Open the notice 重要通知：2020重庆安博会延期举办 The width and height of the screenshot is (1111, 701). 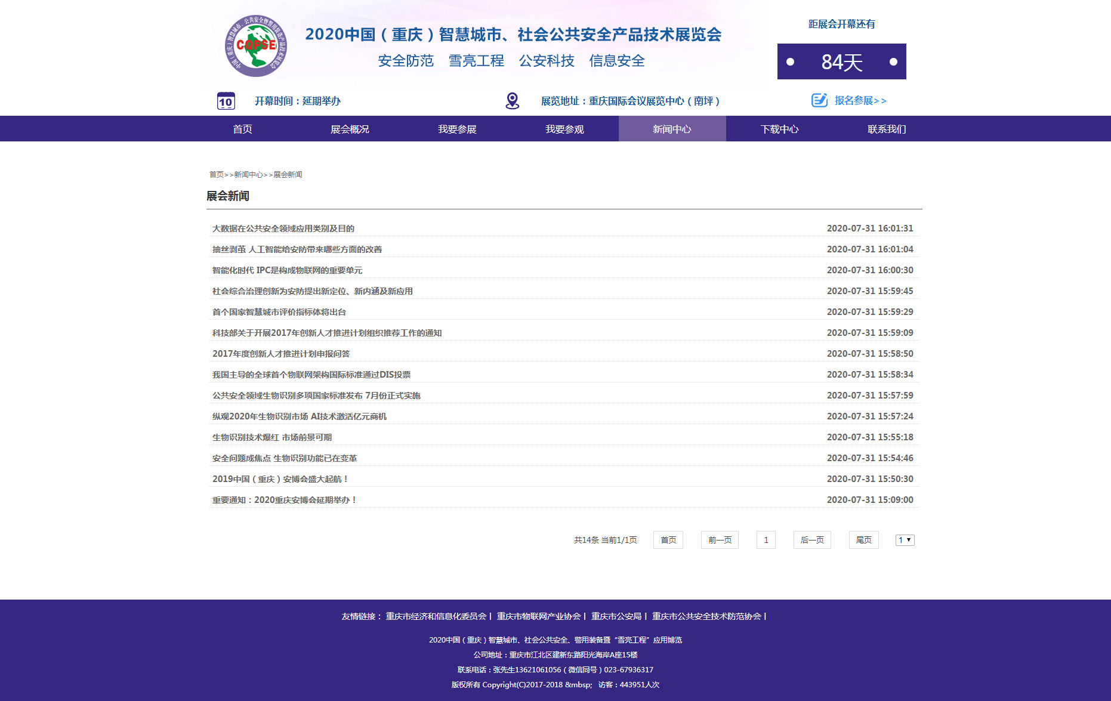pyautogui.click(x=284, y=500)
